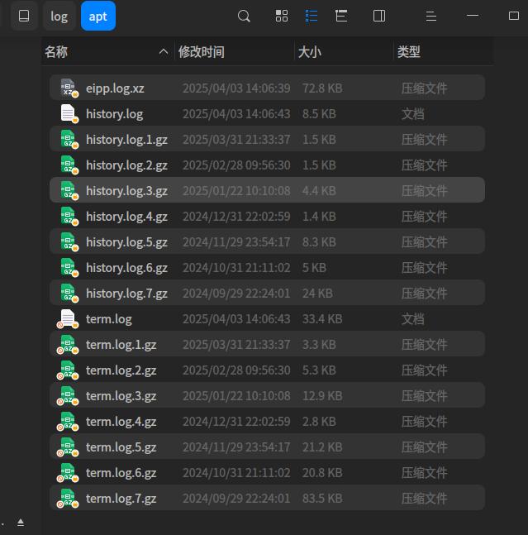Viewport: 528px width, 535px height.
Task: Select term.log.2.gz archive icon
Action: click(68, 370)
